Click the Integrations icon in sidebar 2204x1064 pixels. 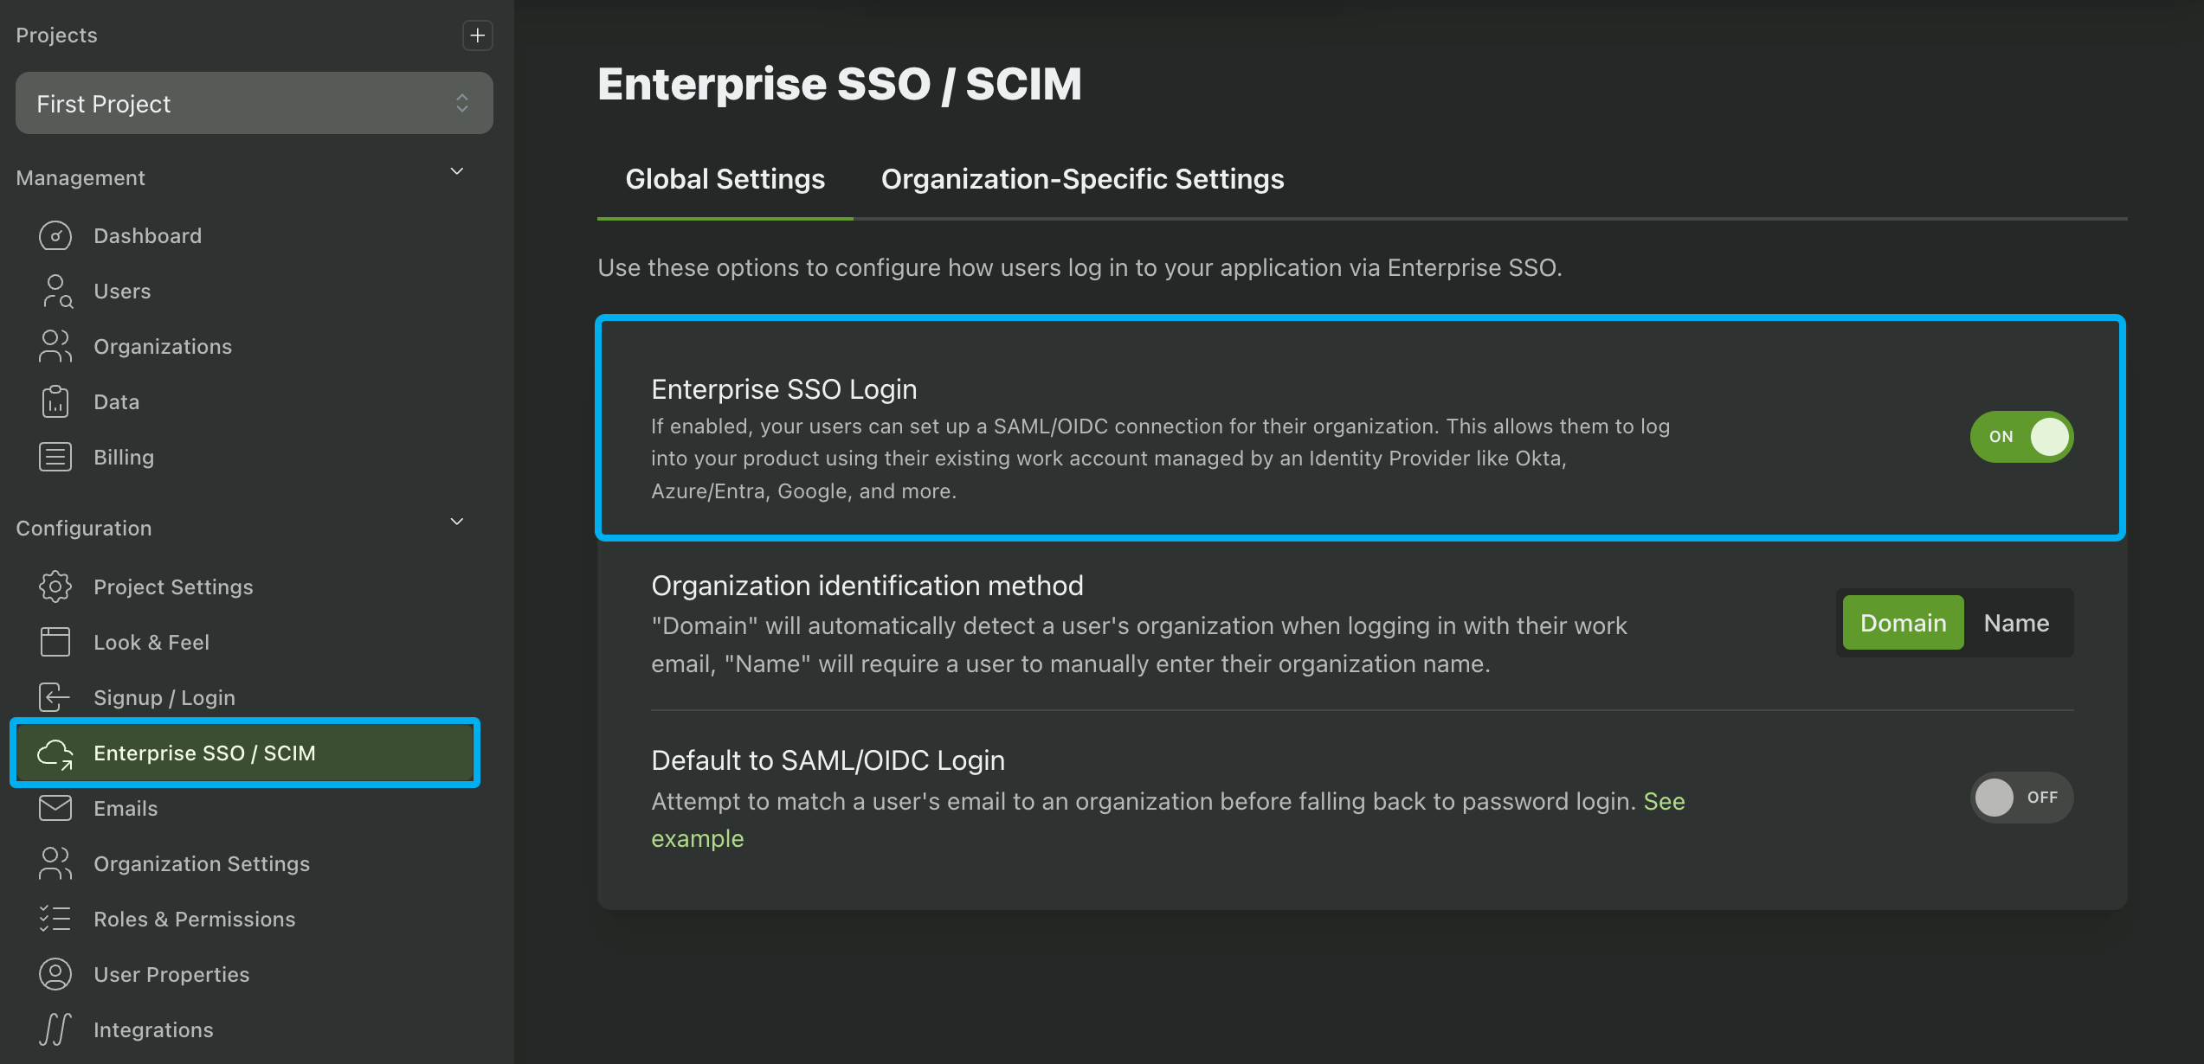(x=55, y=1029)
